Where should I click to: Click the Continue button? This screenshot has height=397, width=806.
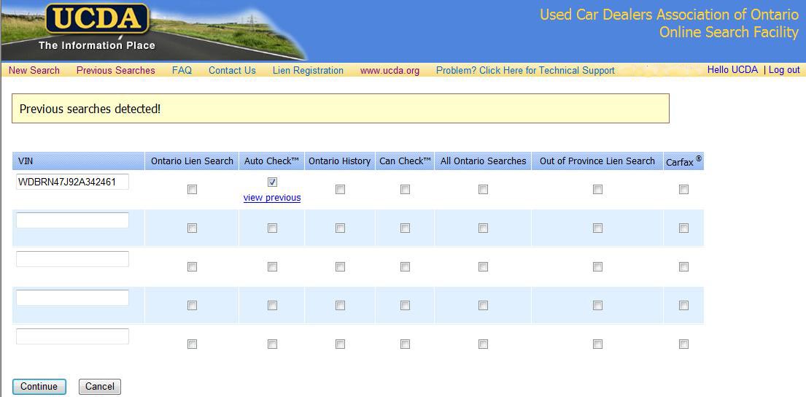39,387
